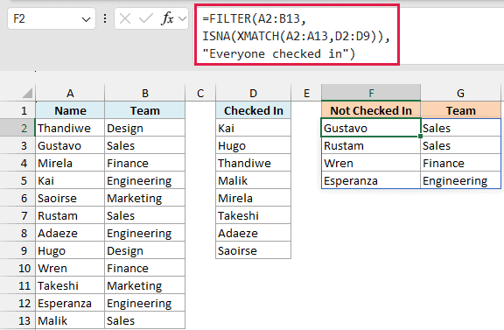Image resolution: width=504 pixels, height=330 pixels.
Task: Select Malik in the Checked In list
Action: pyautogui.click(x=253, y=180)
